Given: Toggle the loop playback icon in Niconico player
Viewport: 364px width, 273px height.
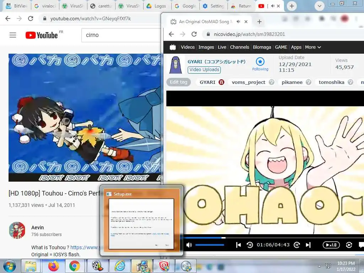Looking at the screenshot, I should tap(349, 245).
